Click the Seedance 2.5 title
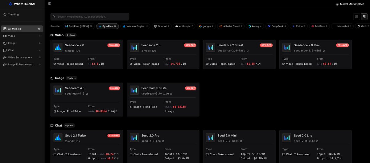 pos(151,45)
